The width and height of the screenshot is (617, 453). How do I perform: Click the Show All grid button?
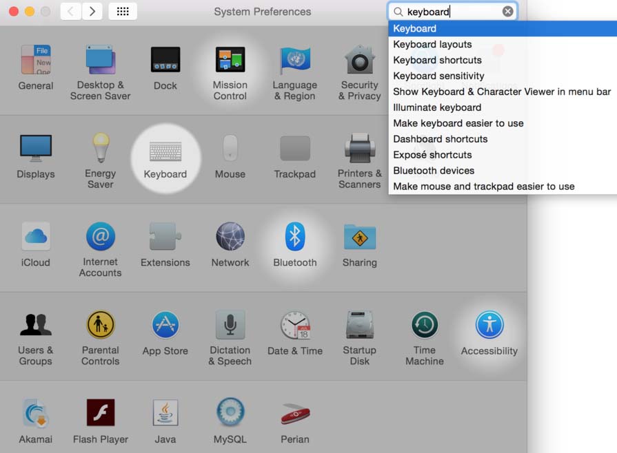click(x=123, y=12)
